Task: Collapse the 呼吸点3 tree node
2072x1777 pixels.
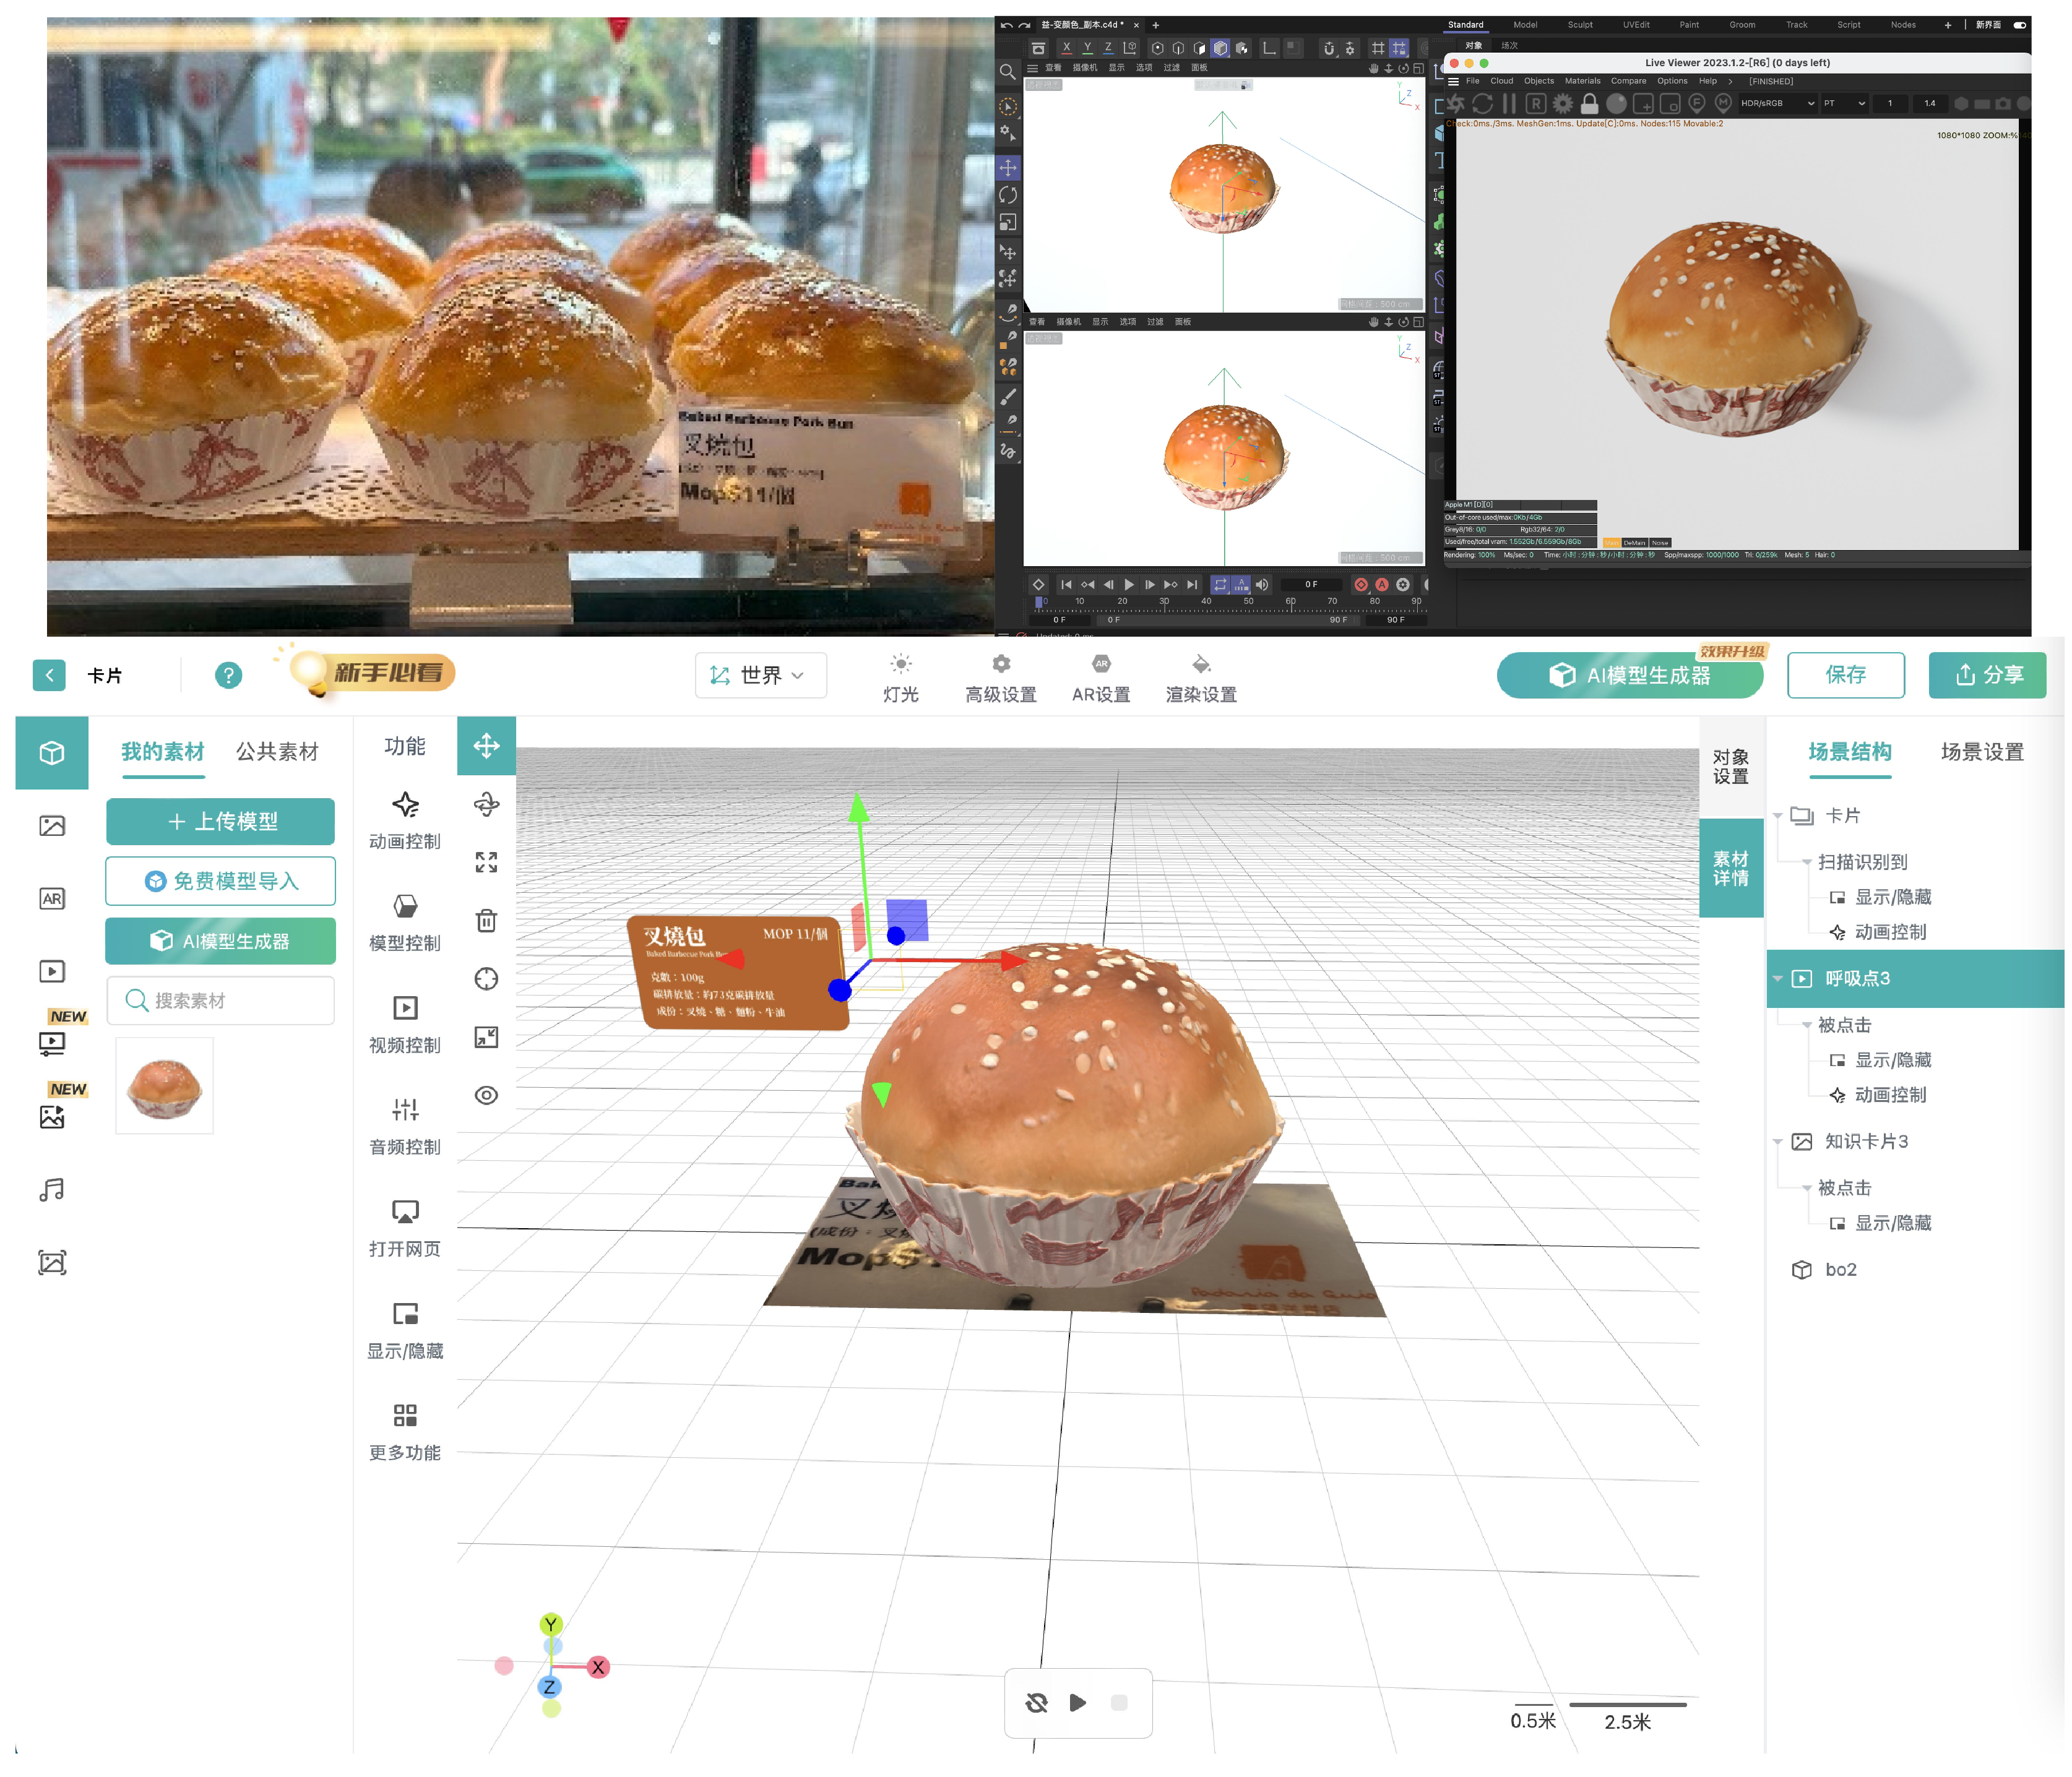Action: pos(1777,978)
